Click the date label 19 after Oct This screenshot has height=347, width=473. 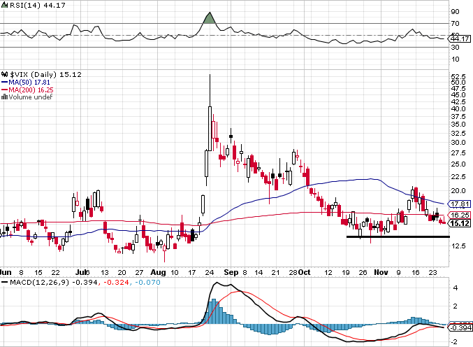[345, 272]
